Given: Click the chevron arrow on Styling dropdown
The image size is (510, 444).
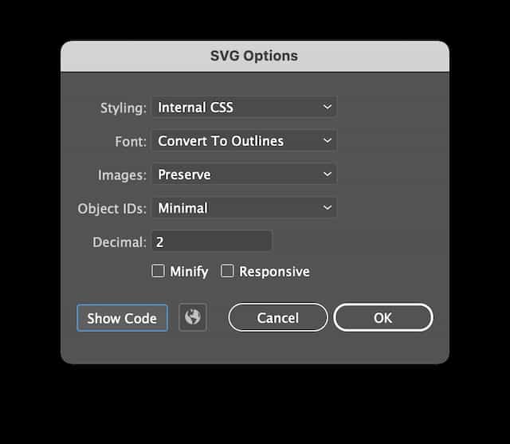Looking at the screenshot, I should pos(328,107).
